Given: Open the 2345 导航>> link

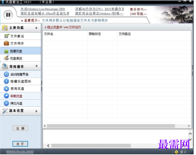Looking at the screenshot, I should point(138,14).
